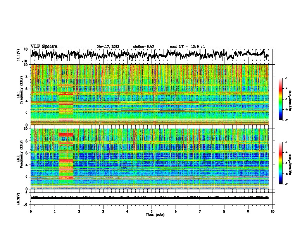
Task: Click the time axis tick label "1"
Action: tap(55, 211)
